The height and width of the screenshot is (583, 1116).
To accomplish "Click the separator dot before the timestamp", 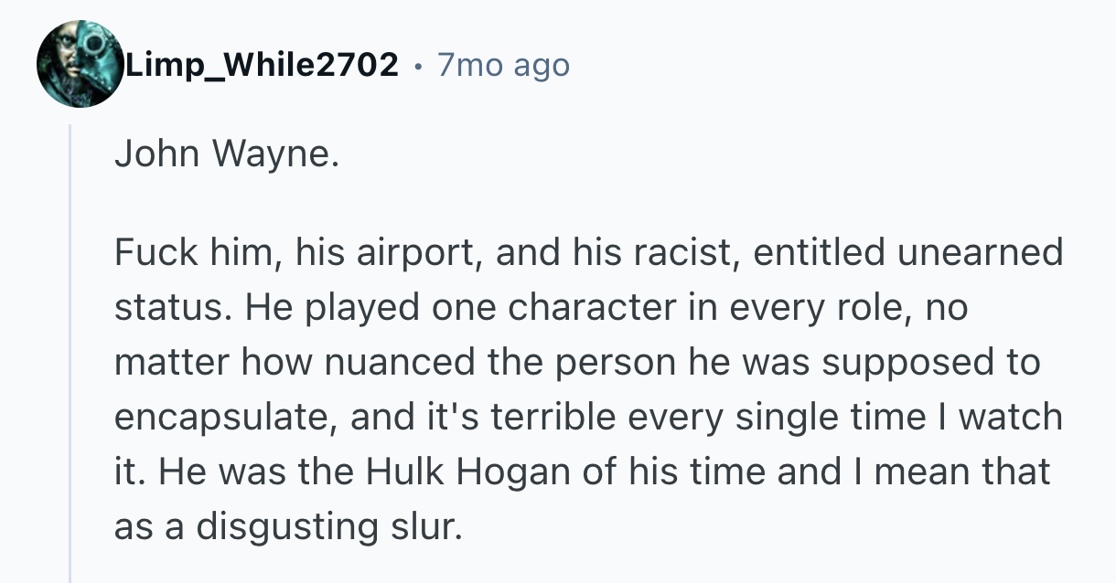I will click(417, 66).
